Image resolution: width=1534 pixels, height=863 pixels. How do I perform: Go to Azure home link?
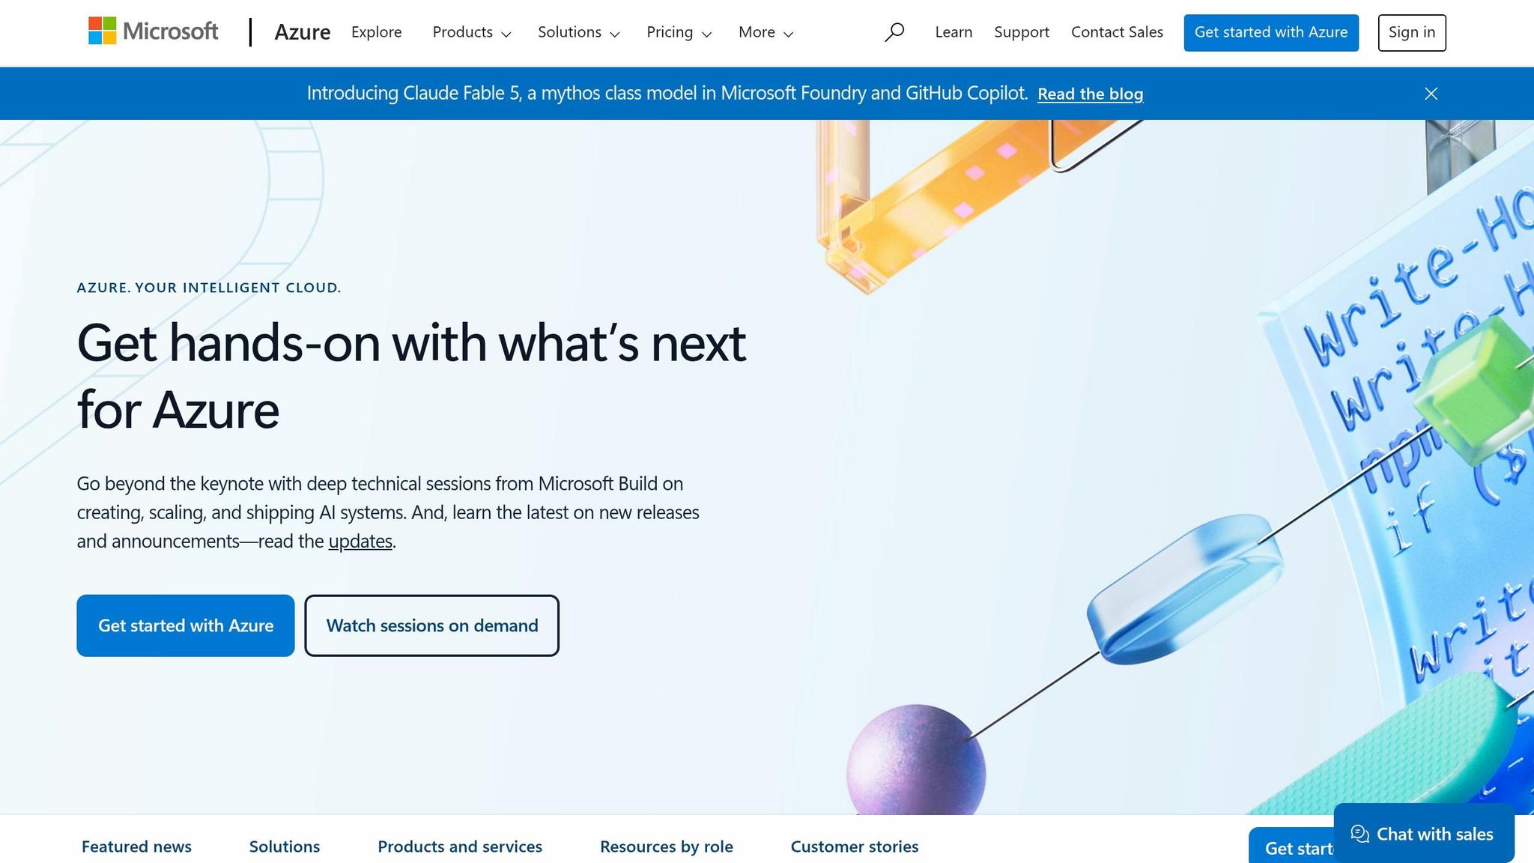coord(302,32)
